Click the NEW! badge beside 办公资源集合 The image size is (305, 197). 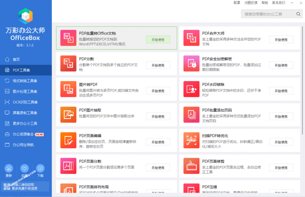(40, 135)
